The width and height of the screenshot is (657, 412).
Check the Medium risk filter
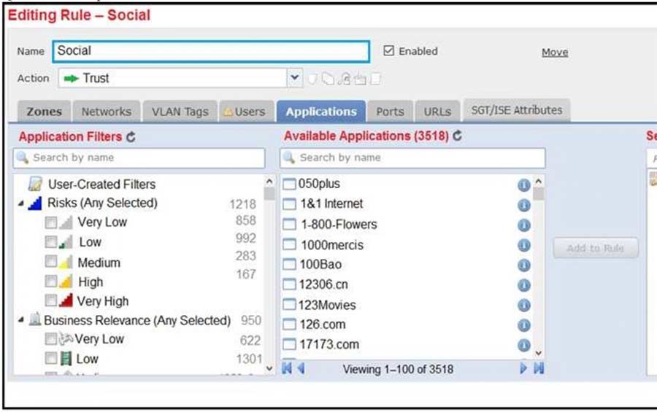coord(50,262)
